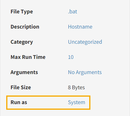Switch the System run-as account
Screen dimensions: 130x116
pyautogui.click(x=77, y=102)
